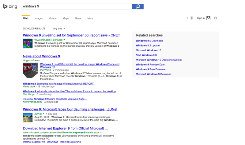The width and height of the screenshot is (245, 145).
Task: Switch to the Web tab
Action: pos(26,18)
